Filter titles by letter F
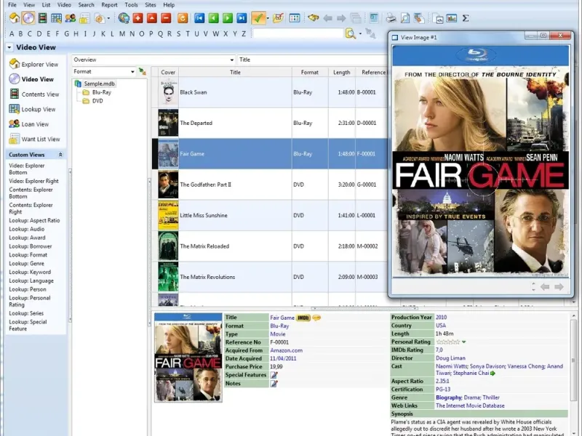This screenshot has height=436, width=582. click(x=57, y=33)
